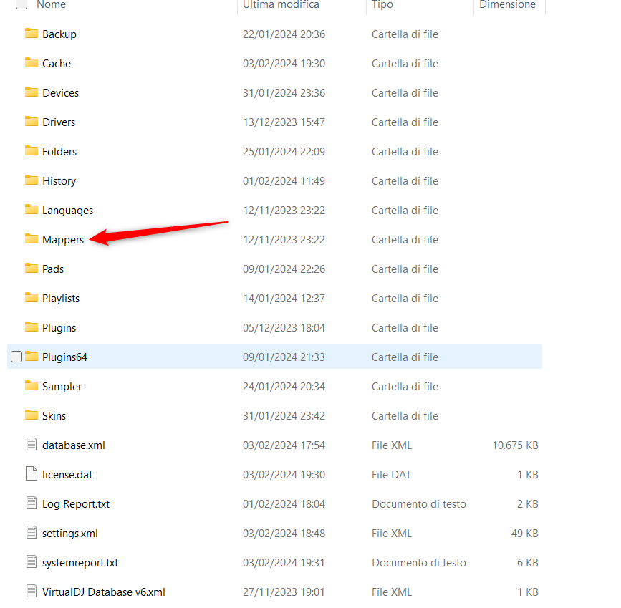Select the Cache folder name
Screen dimensions: 621x608
pos(57,63)
